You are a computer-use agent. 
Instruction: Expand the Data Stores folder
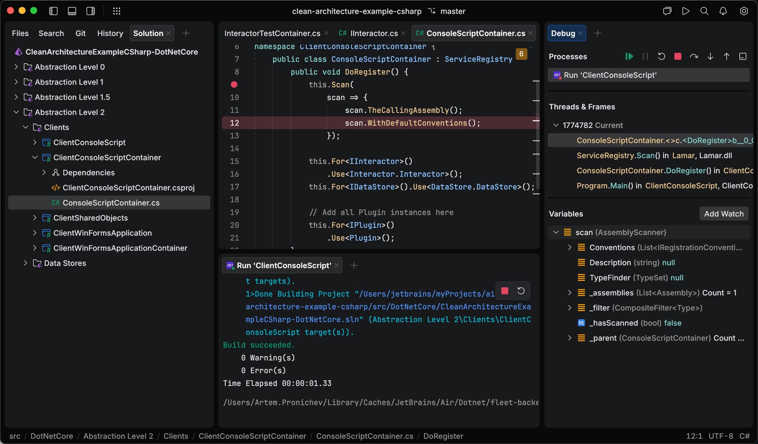click(x=25, y=263)
